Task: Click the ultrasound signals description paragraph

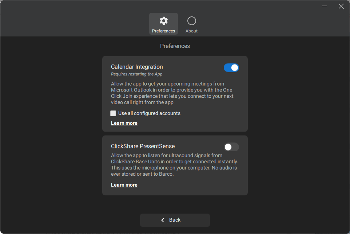Action: pos(174,165)
